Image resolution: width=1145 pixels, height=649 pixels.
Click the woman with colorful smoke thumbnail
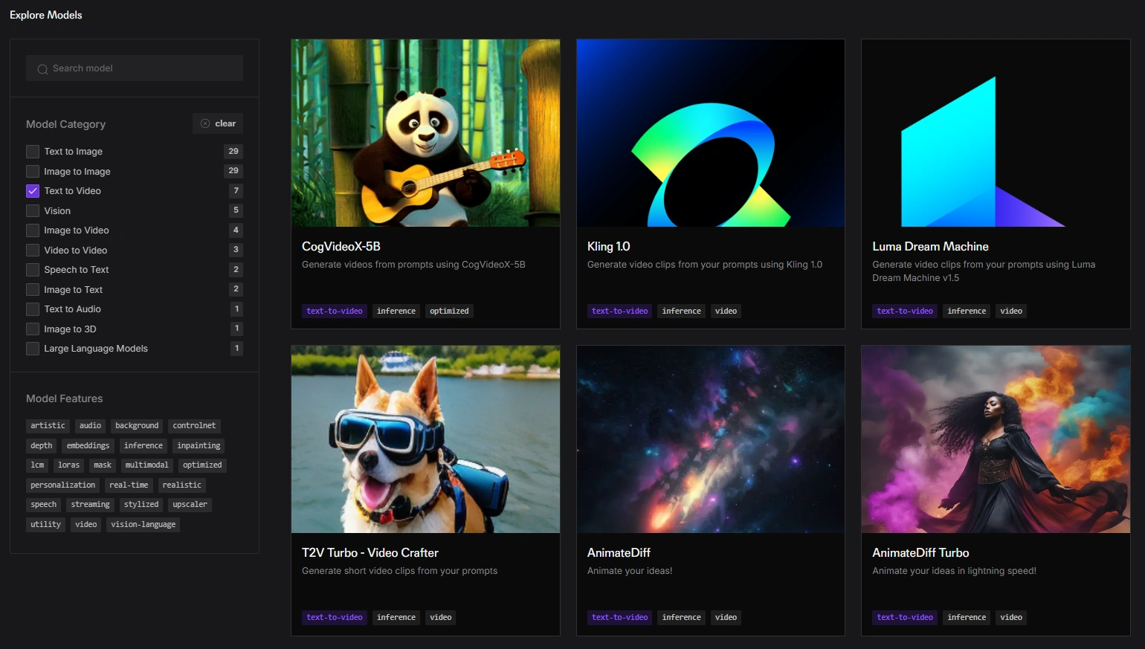(x=996, y=439)
